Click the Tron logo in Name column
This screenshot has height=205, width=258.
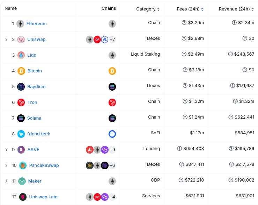point(21,102)
